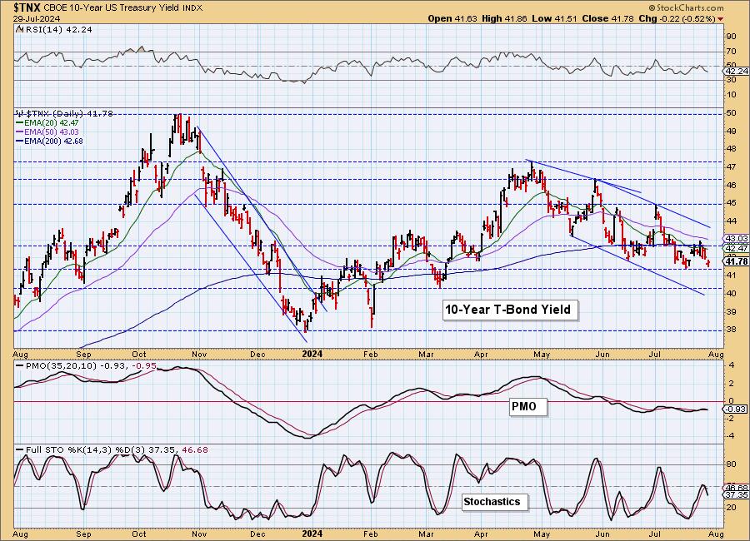
Task: Click the CBOE 10-Year US Treasury Yield title
Action: click(x=112, y=8)
